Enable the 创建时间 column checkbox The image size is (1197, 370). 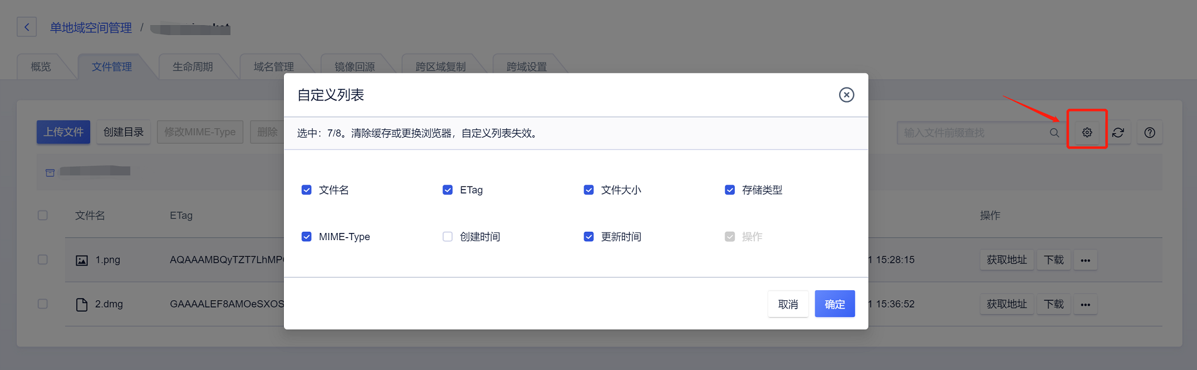[x=447, y=237]
